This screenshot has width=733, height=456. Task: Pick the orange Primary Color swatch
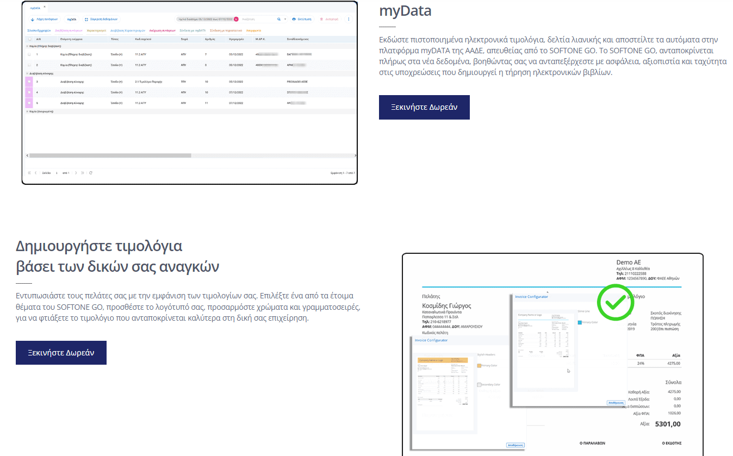(x=479, y=366)
